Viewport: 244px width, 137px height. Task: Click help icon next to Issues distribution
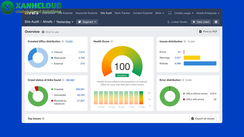tap(185, 41)
